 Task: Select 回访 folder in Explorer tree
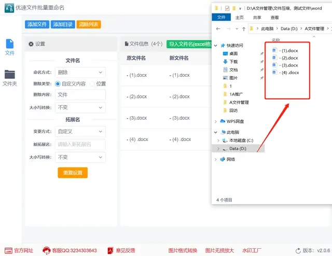pos(233,110)
